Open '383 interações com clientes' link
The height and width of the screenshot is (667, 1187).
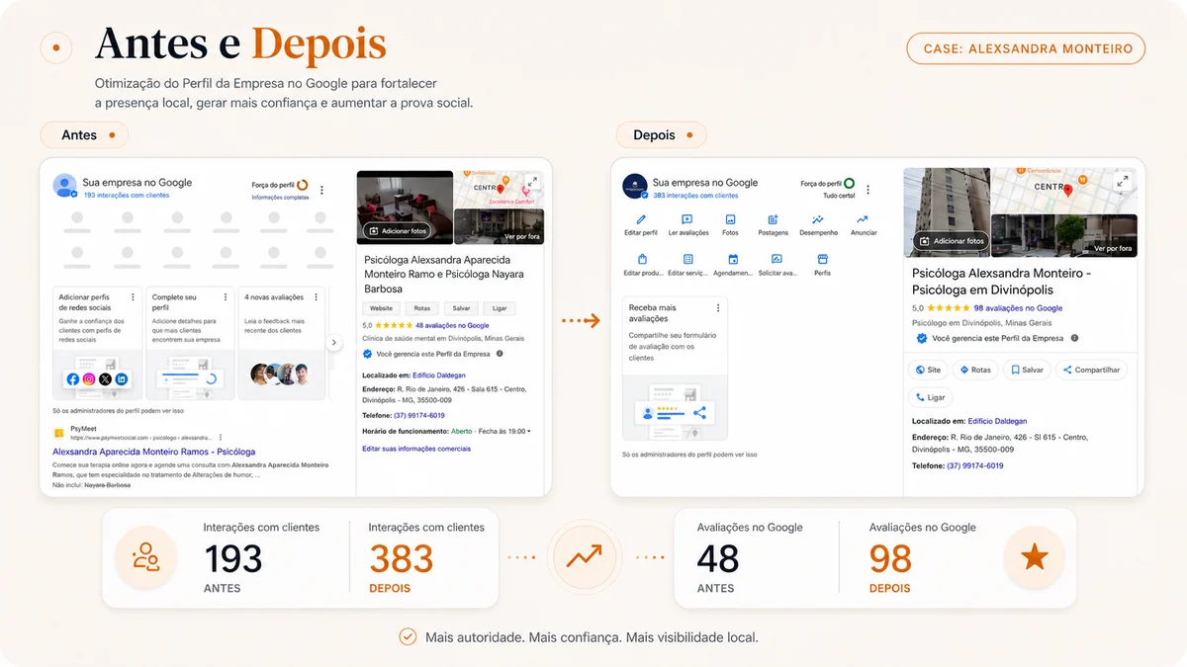coord(696,196)
